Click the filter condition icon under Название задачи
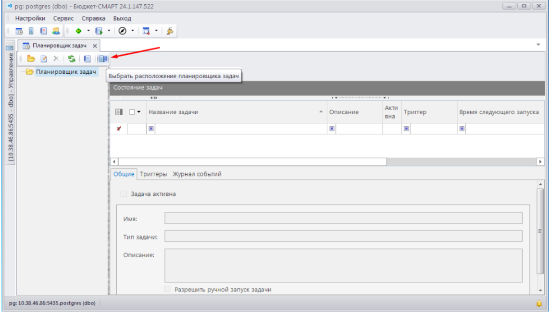The width and height of the screenshot is (550, 312). 151,129
